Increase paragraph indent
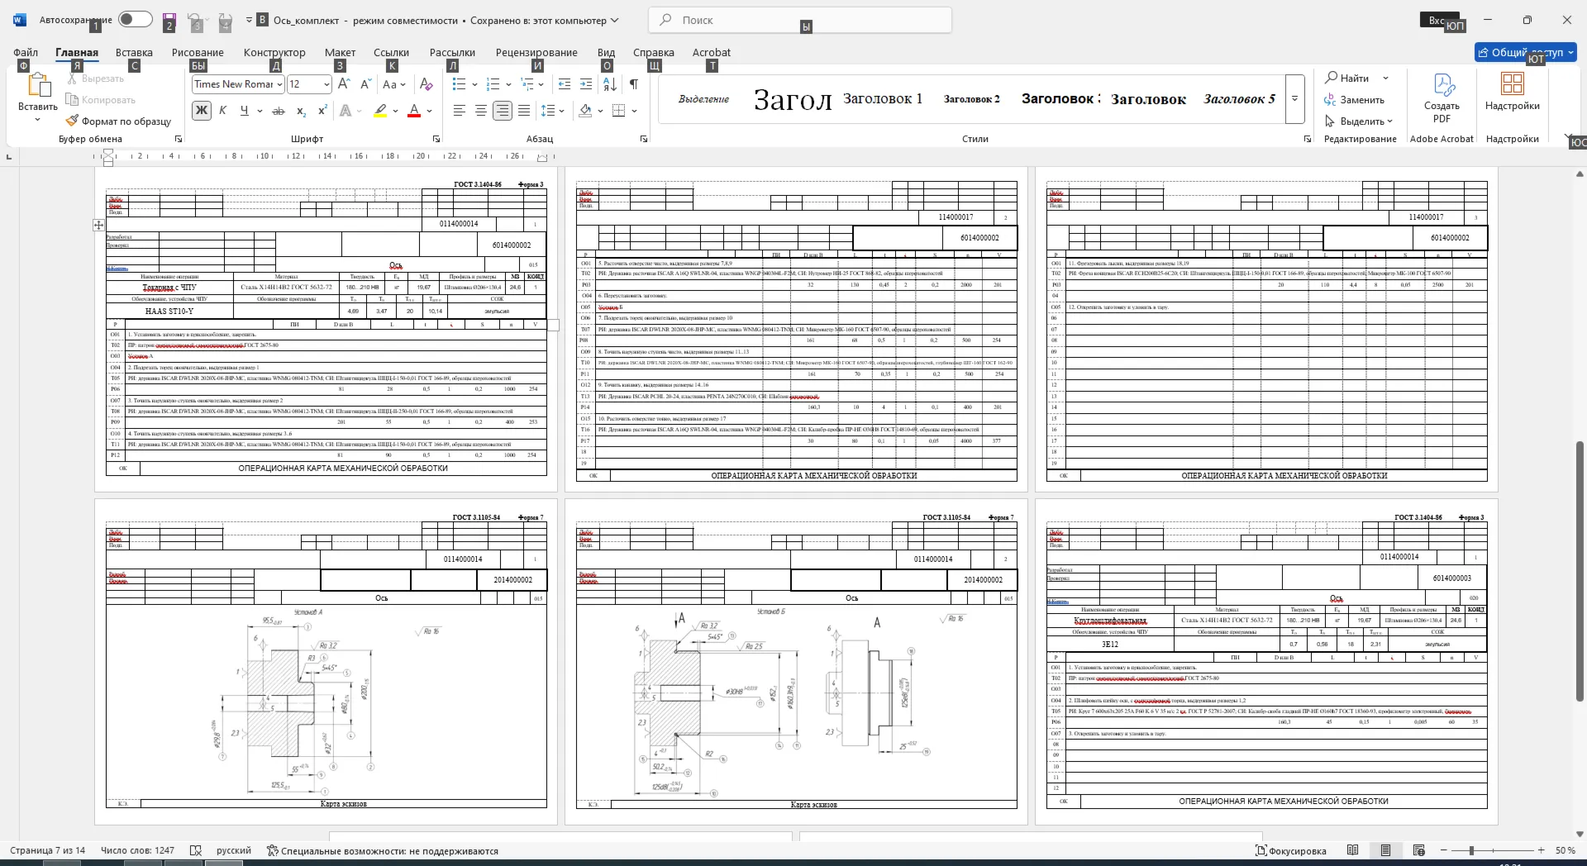The height and width of the screenshot is (866, 1587). point(586,84)
